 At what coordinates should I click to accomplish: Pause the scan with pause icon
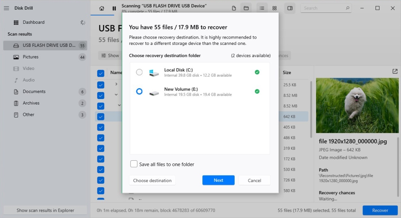114,9
